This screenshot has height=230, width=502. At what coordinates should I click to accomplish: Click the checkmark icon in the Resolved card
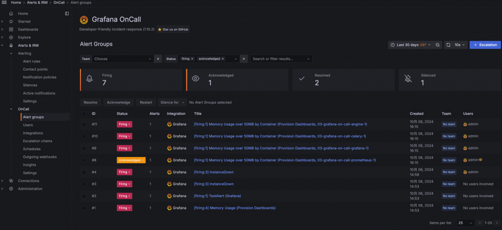click(x=301, y=79)
